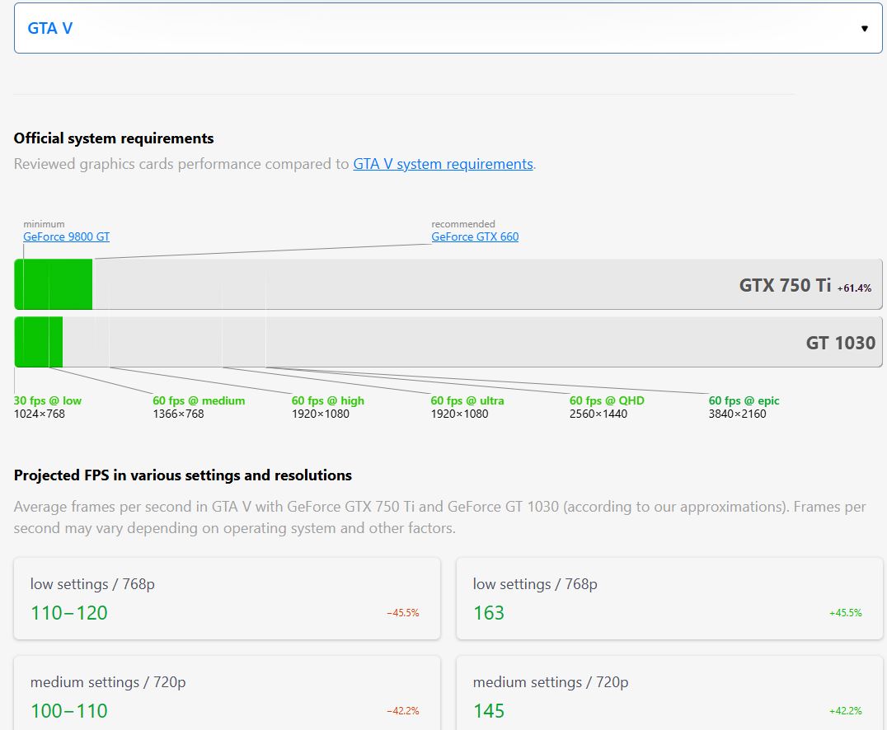This screenshot has width=887, height=730.
Task: Select the low settings card showing 163
Action: tap(669, 599)
